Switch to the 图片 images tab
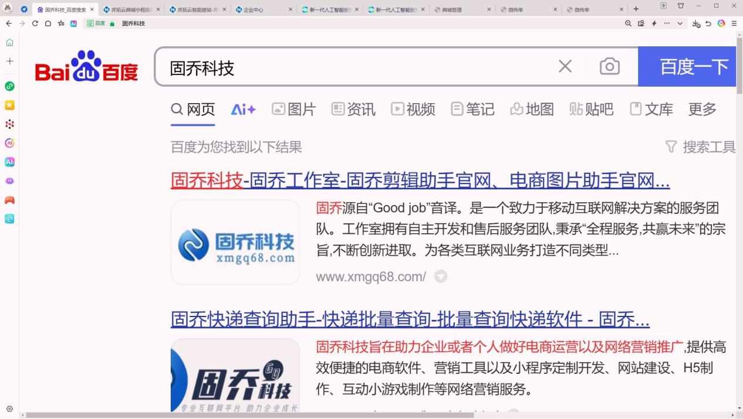The height and width of the screenshot is (419, 743). (293, 109)
